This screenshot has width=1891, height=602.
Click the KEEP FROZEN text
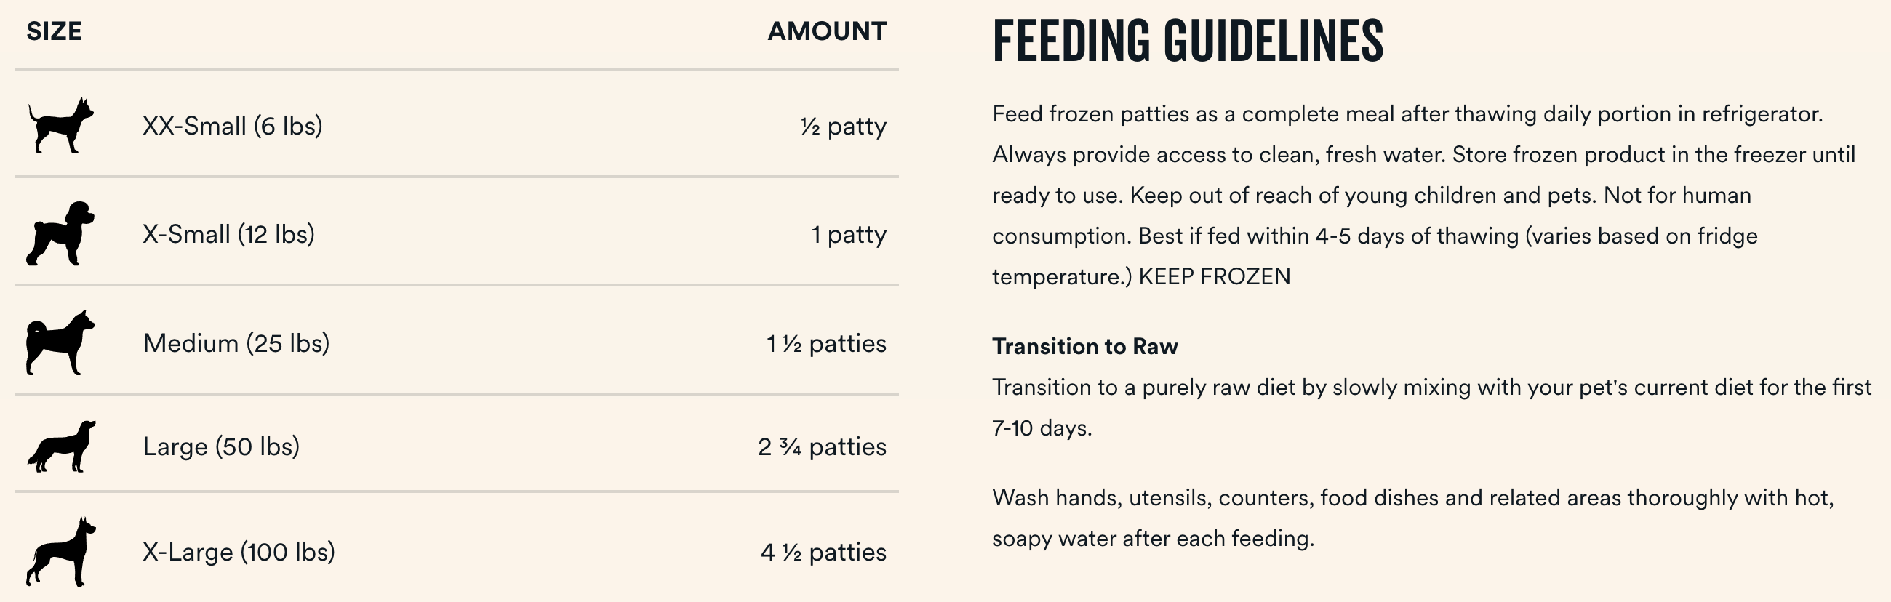1214,277
